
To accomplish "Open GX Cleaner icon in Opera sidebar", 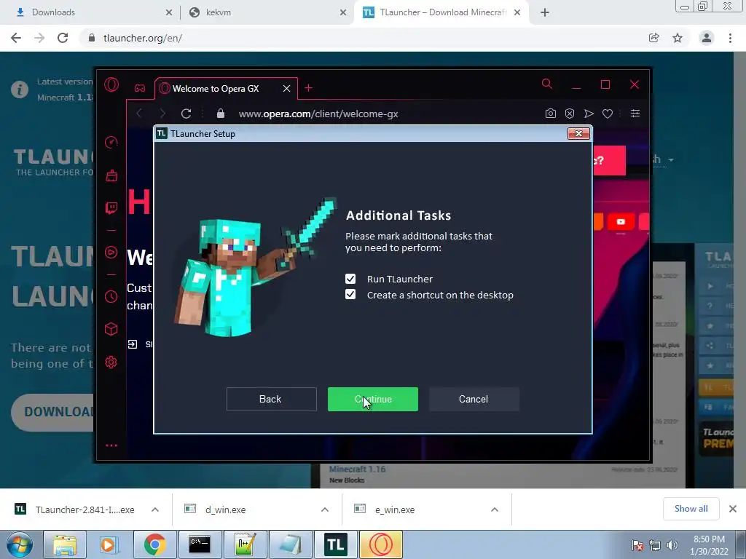I will 111,175.
